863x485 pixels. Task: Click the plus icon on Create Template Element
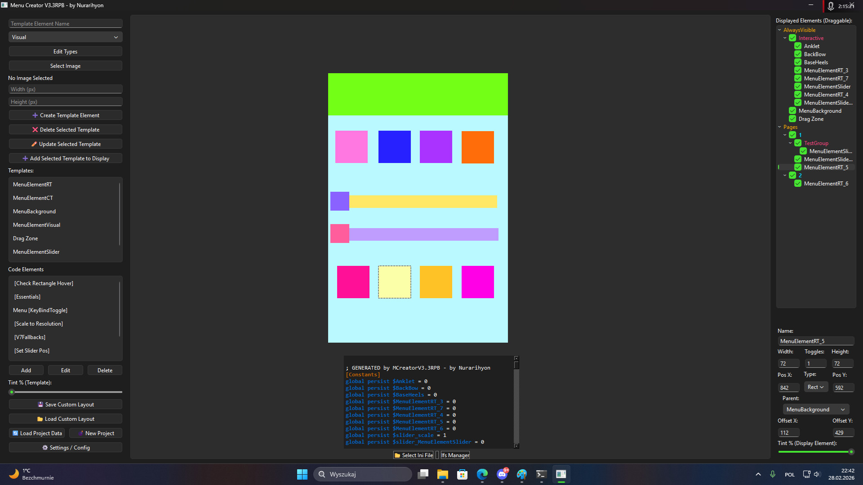point(35,115)
